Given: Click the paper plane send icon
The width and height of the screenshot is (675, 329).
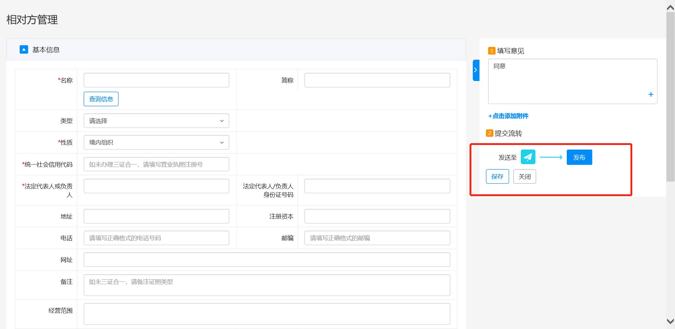Looking at the screenshot, I should click(x=528, y=157).
